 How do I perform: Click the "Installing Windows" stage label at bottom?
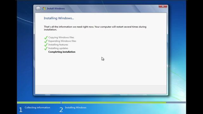pyautogui.click(x=75, y=108)
